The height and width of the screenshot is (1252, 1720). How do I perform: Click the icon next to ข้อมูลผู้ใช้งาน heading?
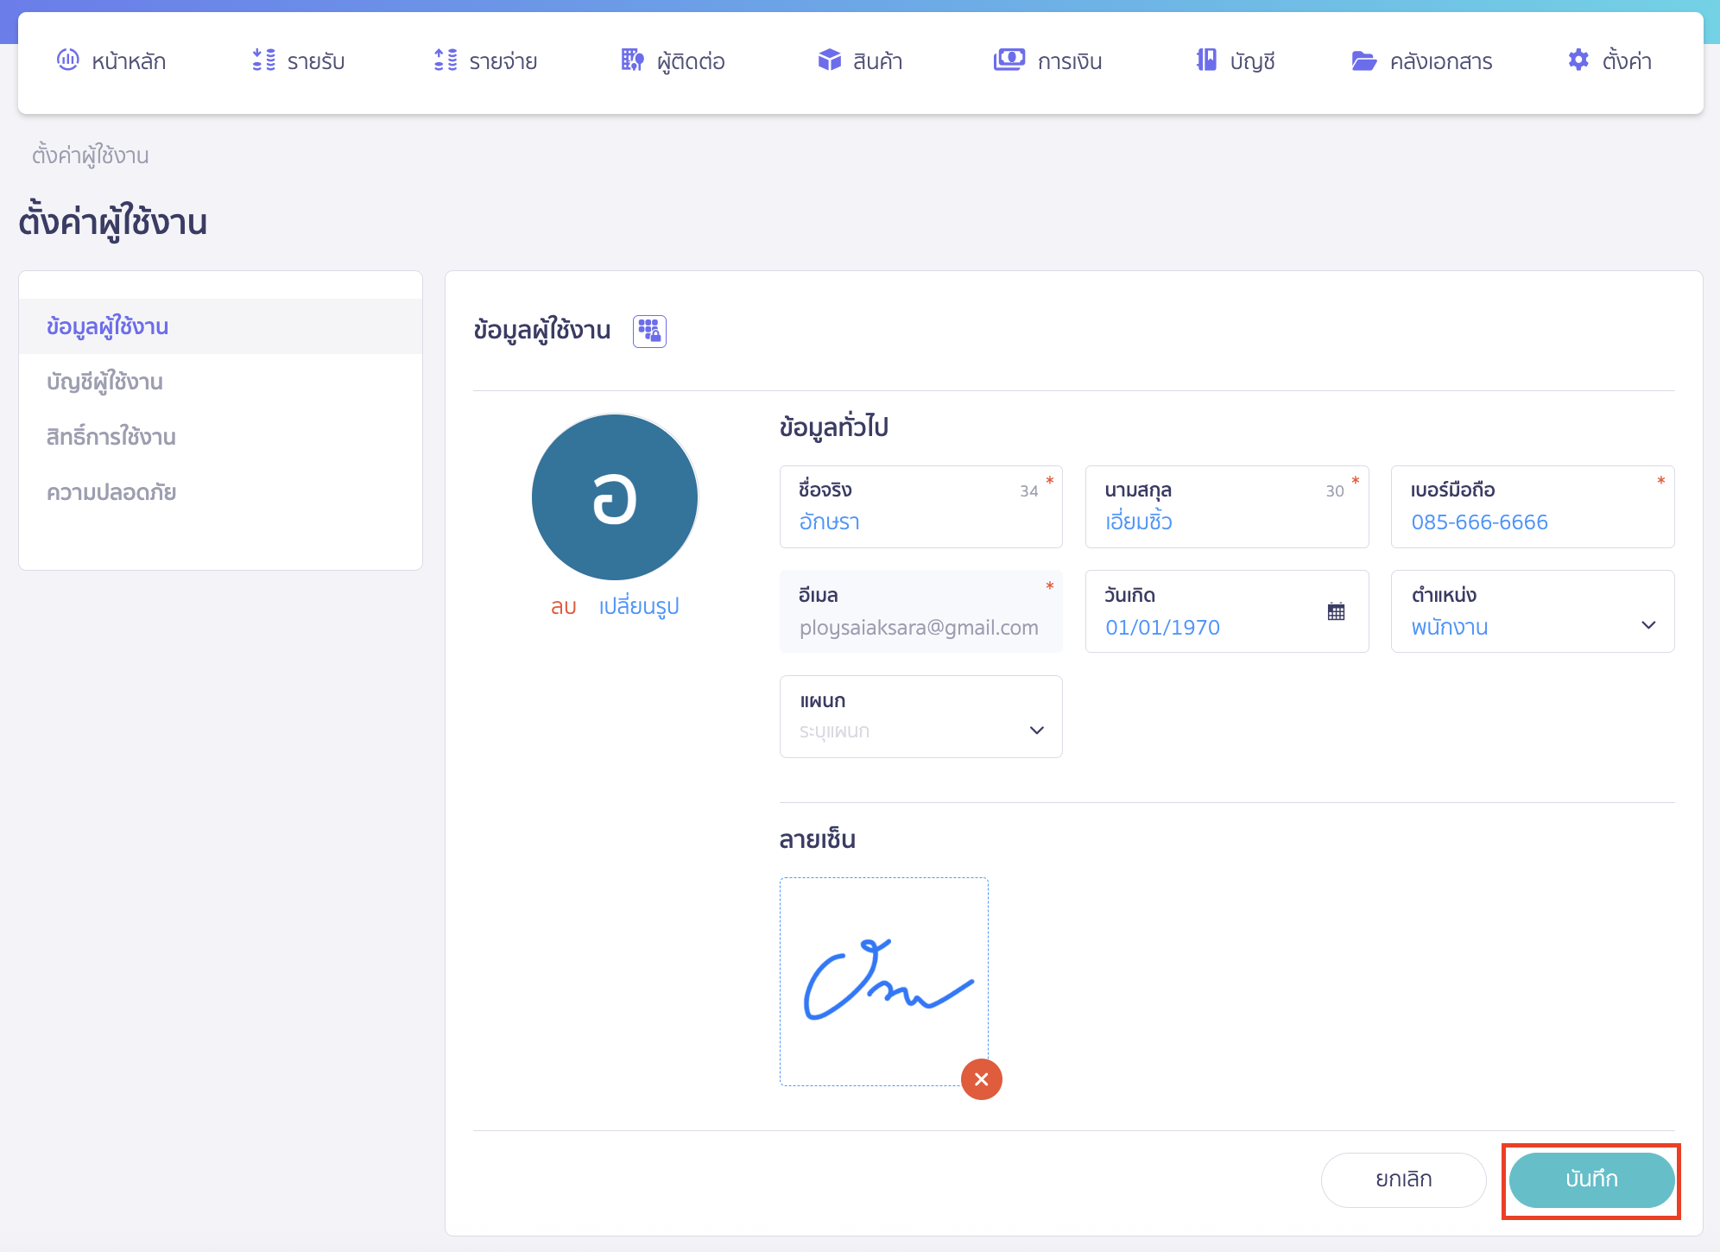pos(649,331)
